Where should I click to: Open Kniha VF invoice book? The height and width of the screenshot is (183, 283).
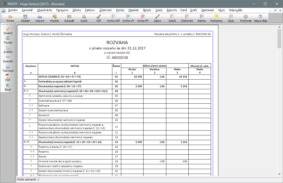(128, 19)
